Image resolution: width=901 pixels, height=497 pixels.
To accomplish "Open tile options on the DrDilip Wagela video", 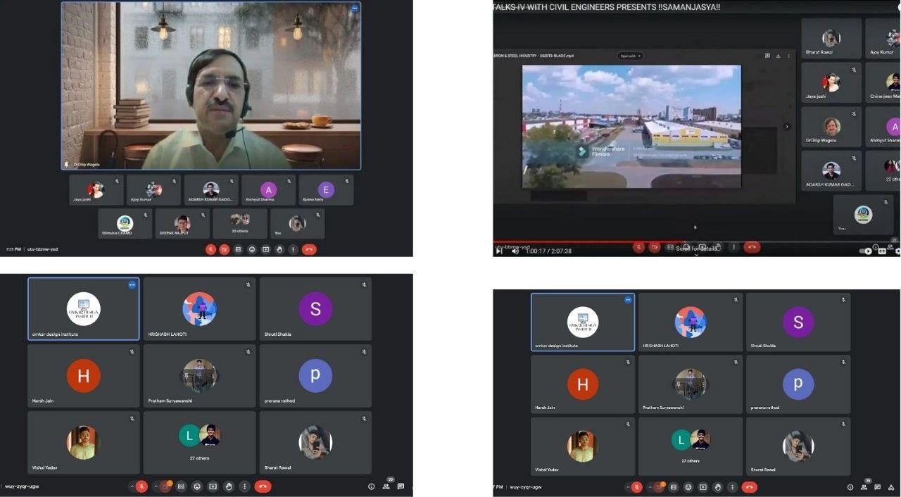I will 354,8.
